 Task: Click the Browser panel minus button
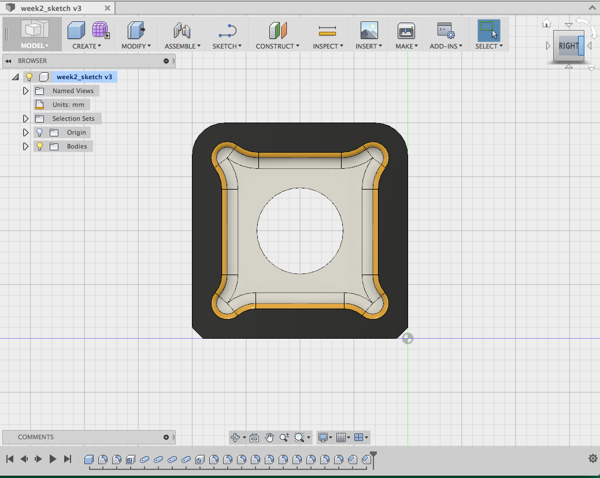[166, 61]
